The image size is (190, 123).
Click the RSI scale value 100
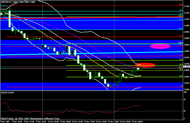click(x=185, y=92)
